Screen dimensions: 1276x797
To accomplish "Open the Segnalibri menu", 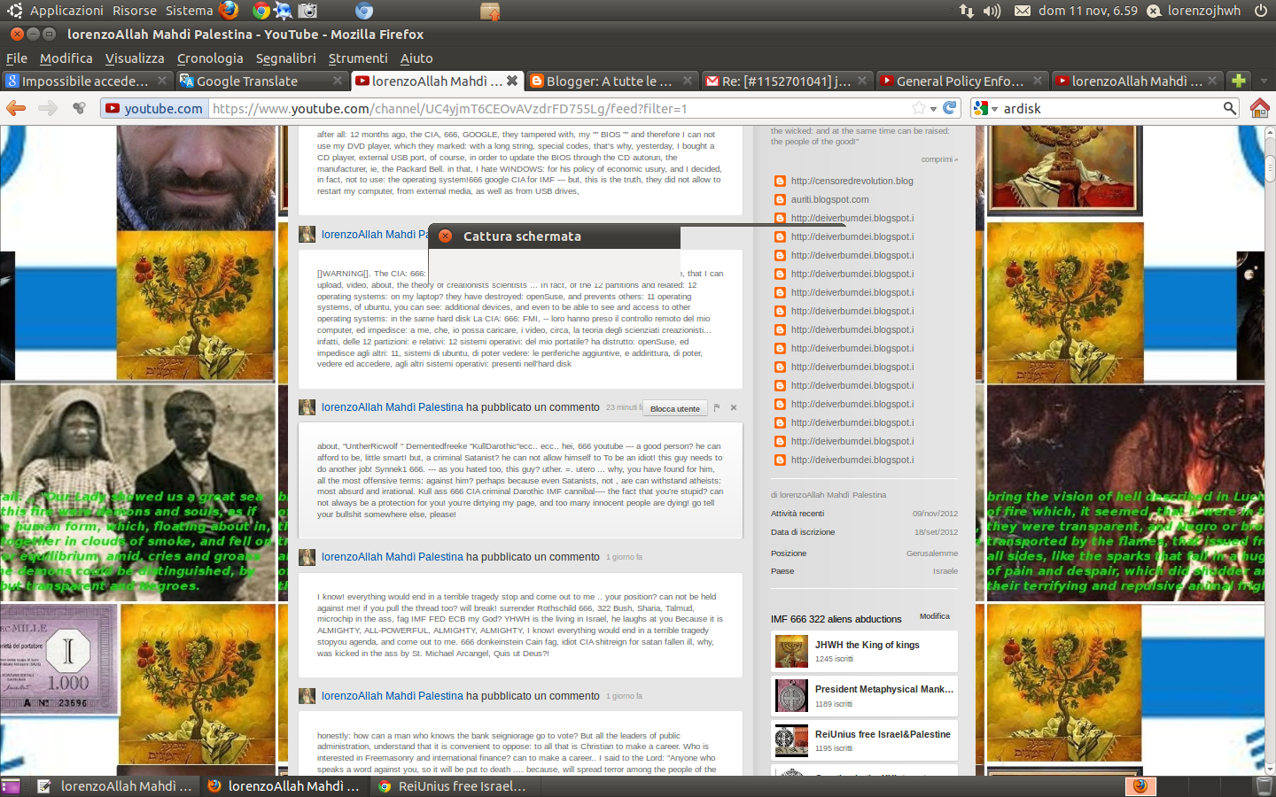I will [285, 58].
